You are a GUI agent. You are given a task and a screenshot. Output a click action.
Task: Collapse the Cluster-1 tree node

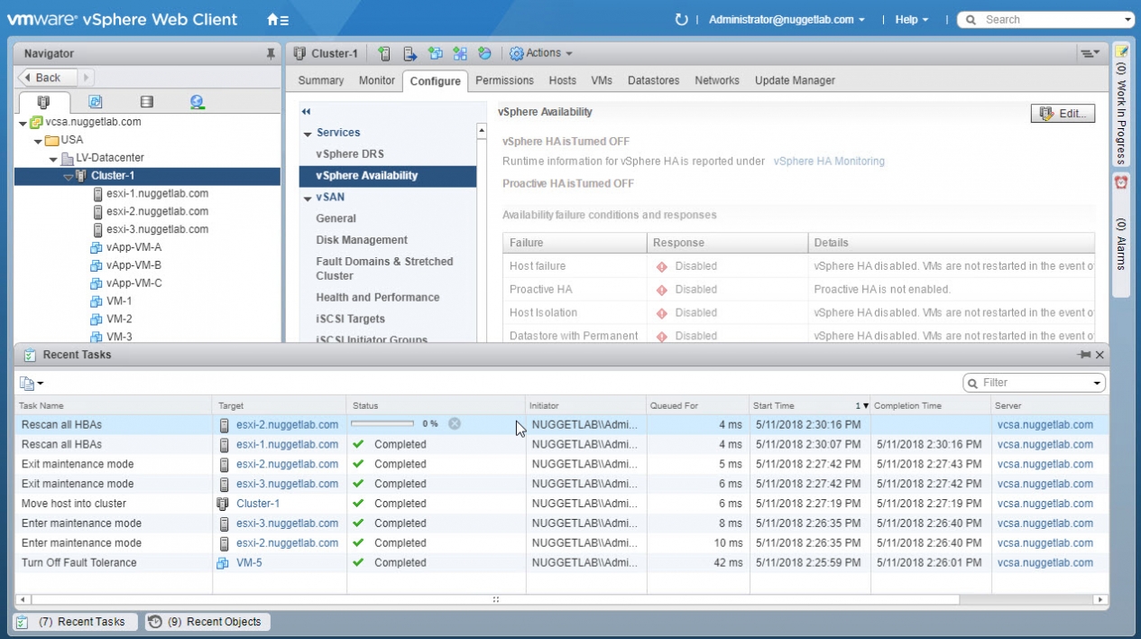69,176
